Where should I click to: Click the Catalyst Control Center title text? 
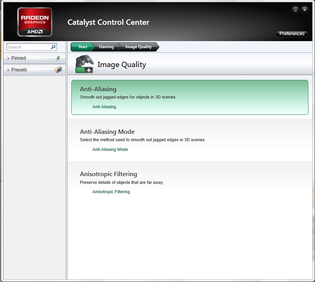[108, 22]
